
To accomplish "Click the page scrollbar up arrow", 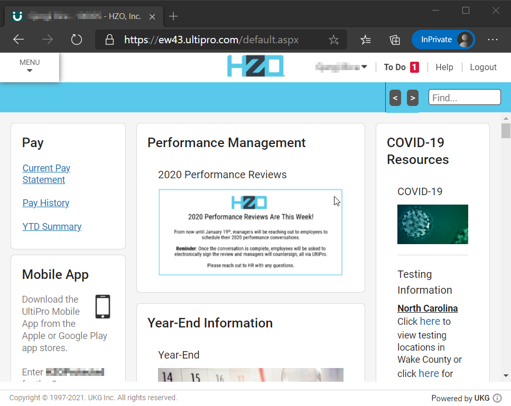I will 506,118.
